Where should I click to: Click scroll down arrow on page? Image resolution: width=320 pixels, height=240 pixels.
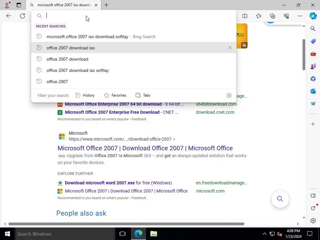tap(304, 217)
